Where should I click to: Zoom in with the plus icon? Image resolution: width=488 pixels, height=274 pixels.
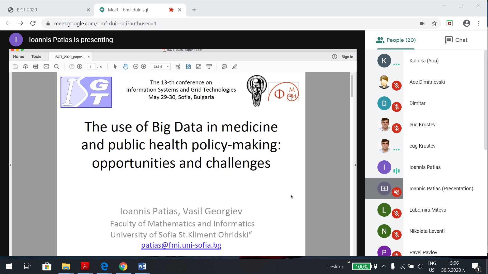point(144,66)
